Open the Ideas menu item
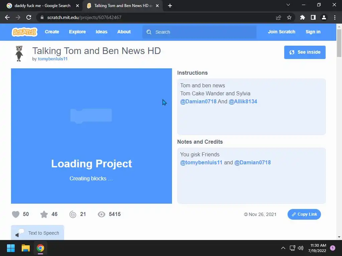The width and height of the screenshot is (342, 256). click(102, 32)
